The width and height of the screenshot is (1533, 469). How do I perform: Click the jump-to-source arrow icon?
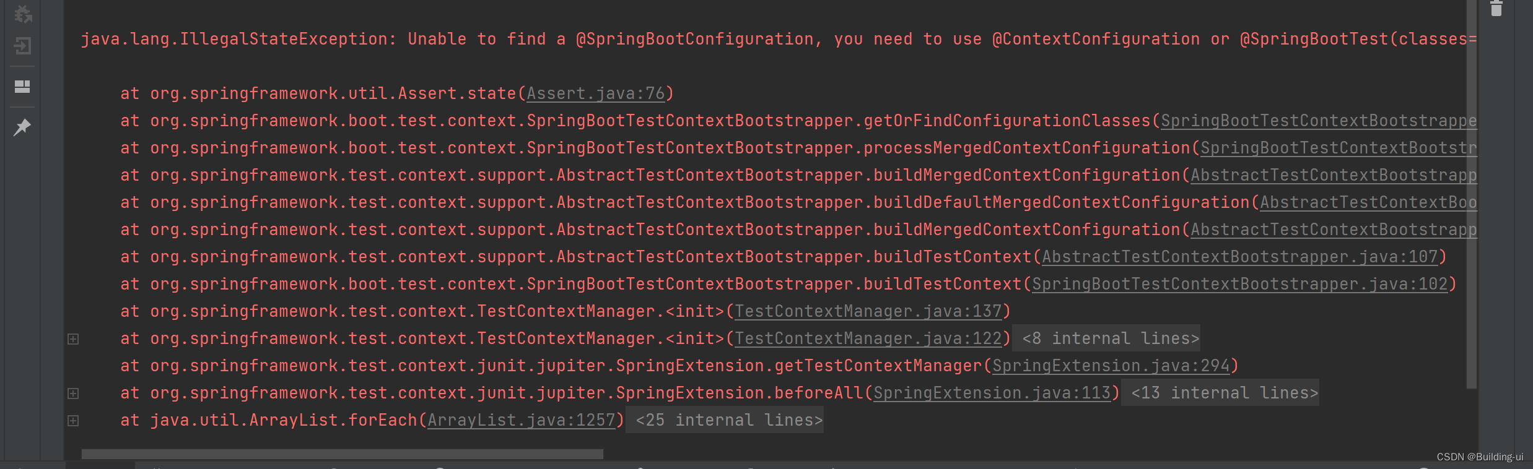[x=22, y=46]
